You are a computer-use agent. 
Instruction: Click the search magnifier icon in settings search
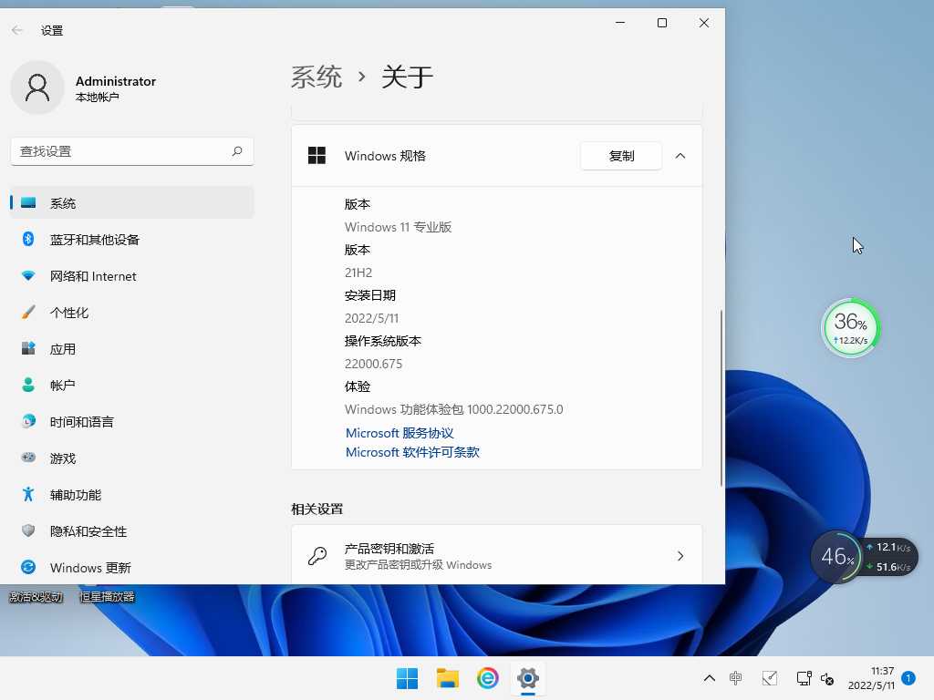[x=237, y=151]
